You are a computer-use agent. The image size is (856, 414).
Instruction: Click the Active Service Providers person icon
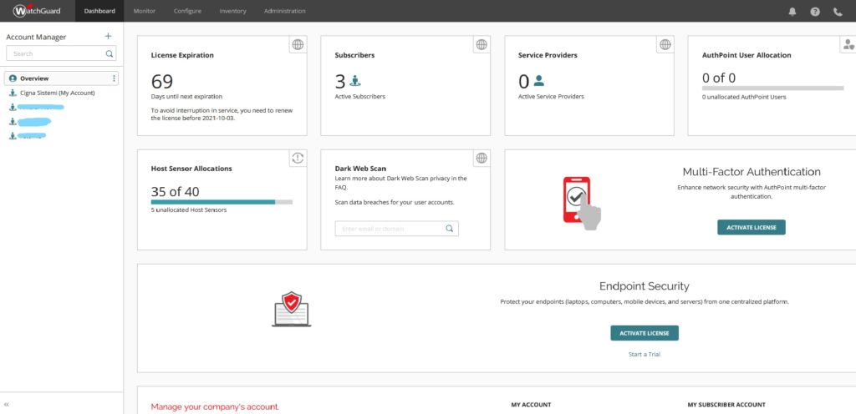(x=539, y=81)
